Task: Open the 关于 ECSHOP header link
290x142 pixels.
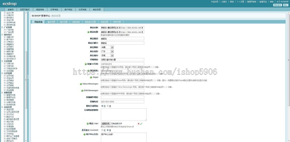Action: click(283, 2)
